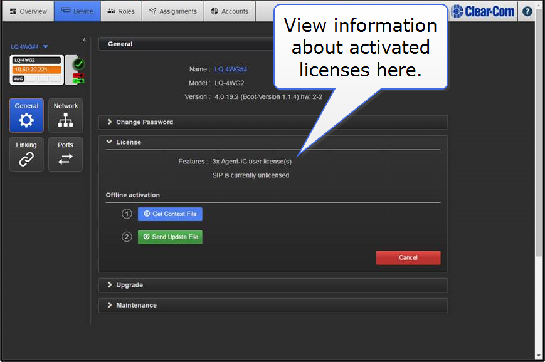Open the Network settings tile

click(65, 115)
